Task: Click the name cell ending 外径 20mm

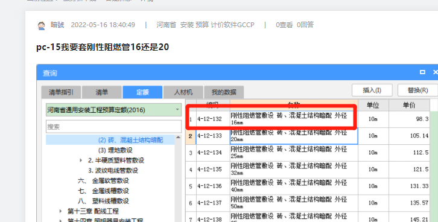Action: pyautogui.click(x=294, y=136)
